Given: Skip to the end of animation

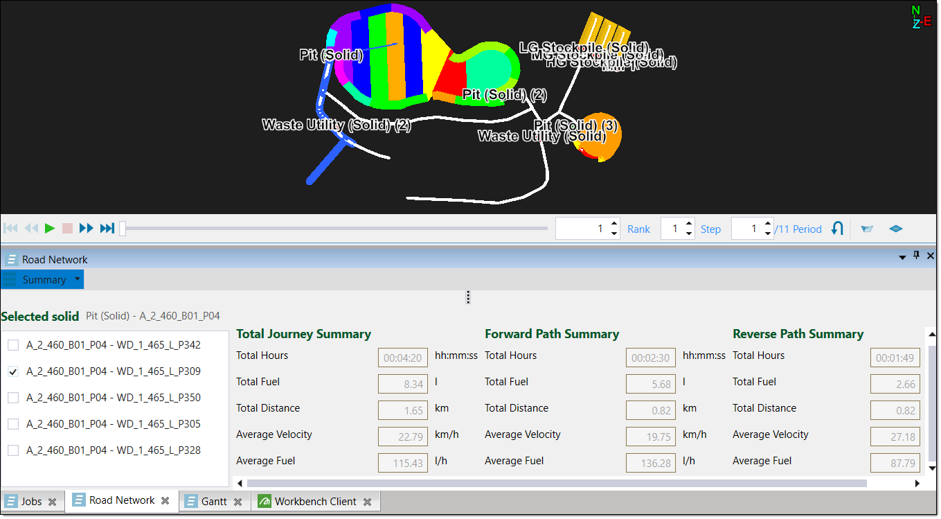Looking at the screenshot, I should point(107,228).
